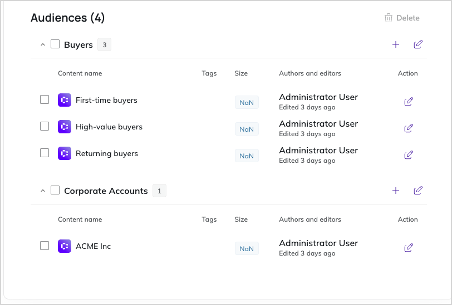
Task: Click the Corporate Accounts count badge 1
Action: [x=159, y=191]
